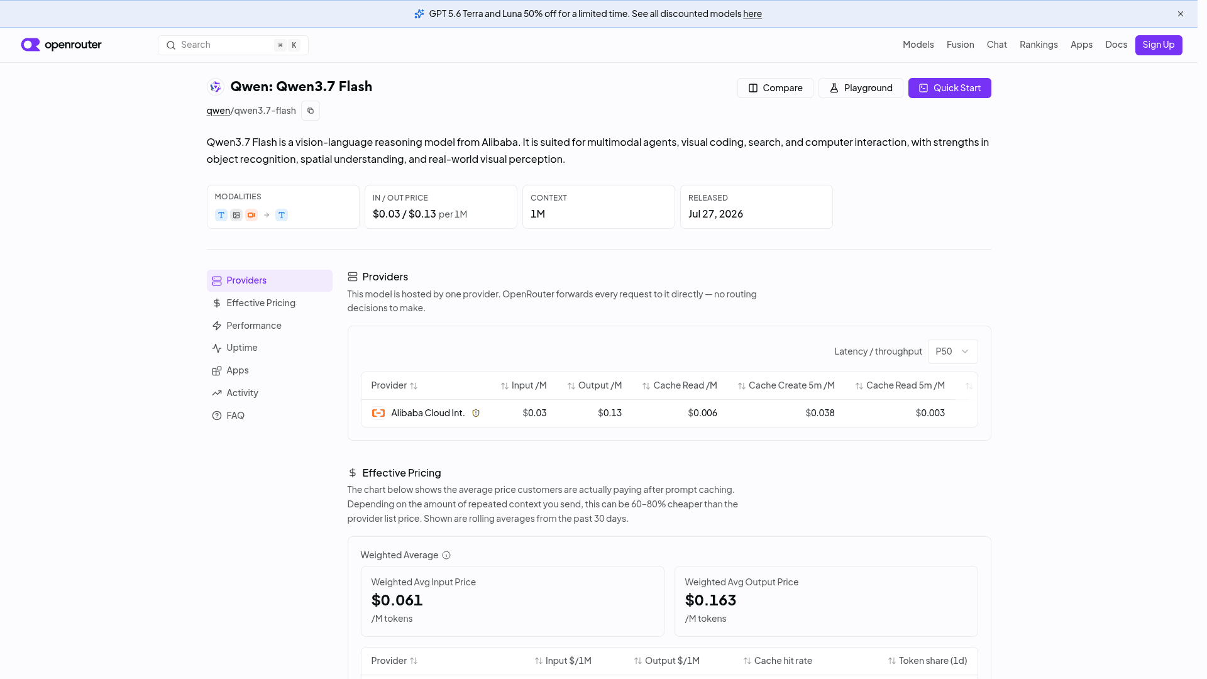Screen dimensions: 1207x679
Task: Select Performance in the sidebar
Action: [x=269, y=326]
